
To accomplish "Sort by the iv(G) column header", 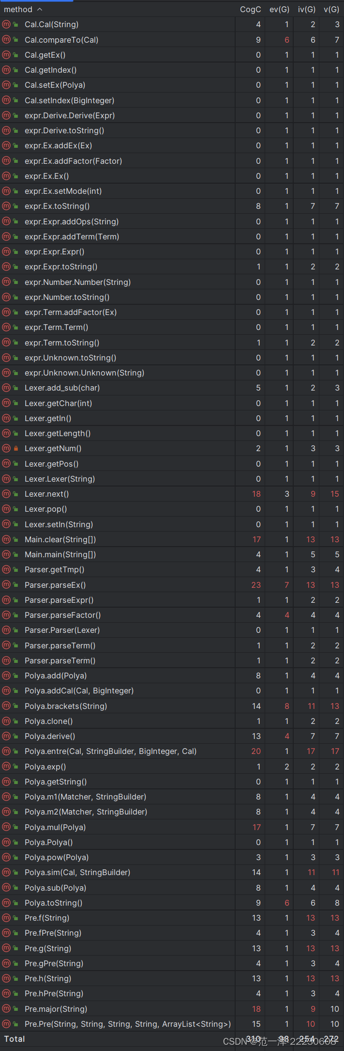I will point(307,9).
